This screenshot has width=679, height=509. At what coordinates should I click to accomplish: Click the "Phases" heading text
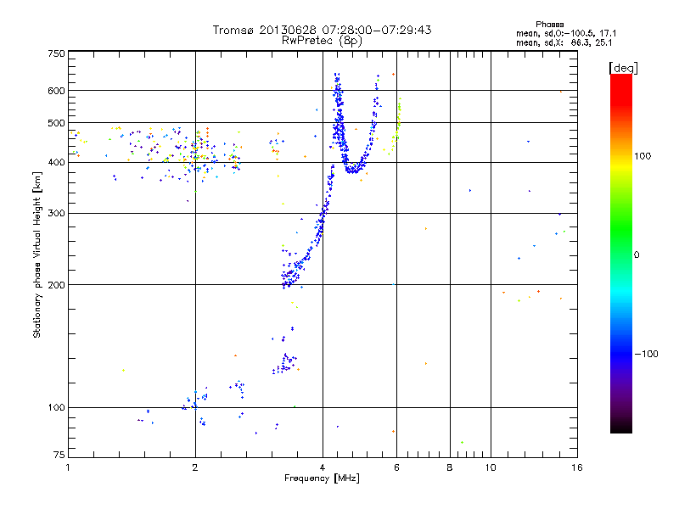click(549, 25)
